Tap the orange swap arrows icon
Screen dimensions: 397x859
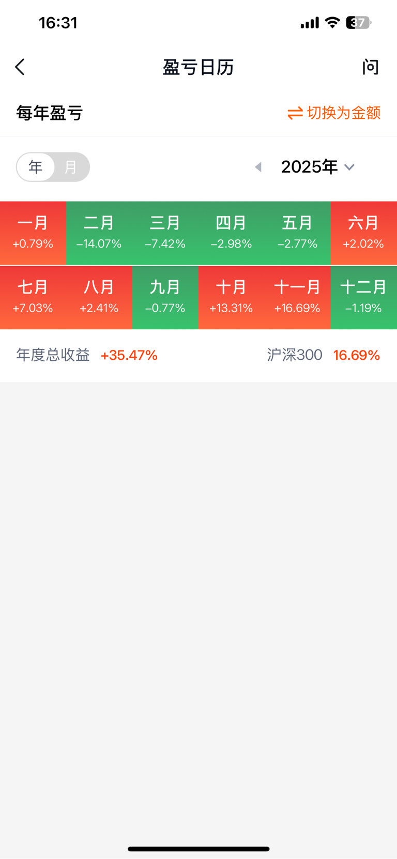[295, 113]
